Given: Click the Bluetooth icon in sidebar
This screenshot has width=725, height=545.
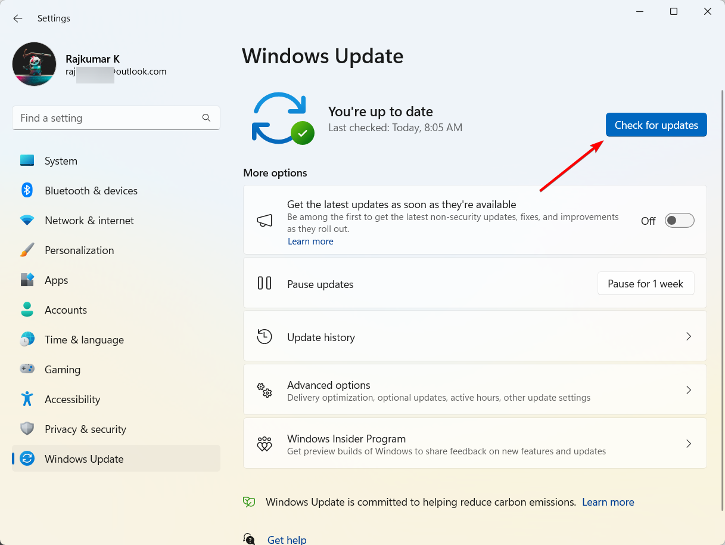Looking at the screenshot, I should pyautogui.click(x=27, y=190).
